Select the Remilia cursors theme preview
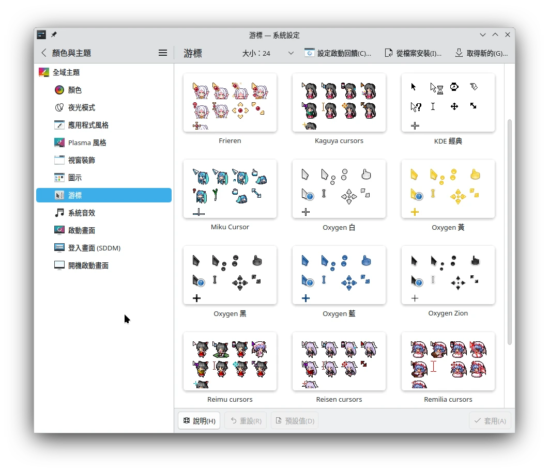The height and width of the screenshot is (473, 549). [x=448, y=361]
